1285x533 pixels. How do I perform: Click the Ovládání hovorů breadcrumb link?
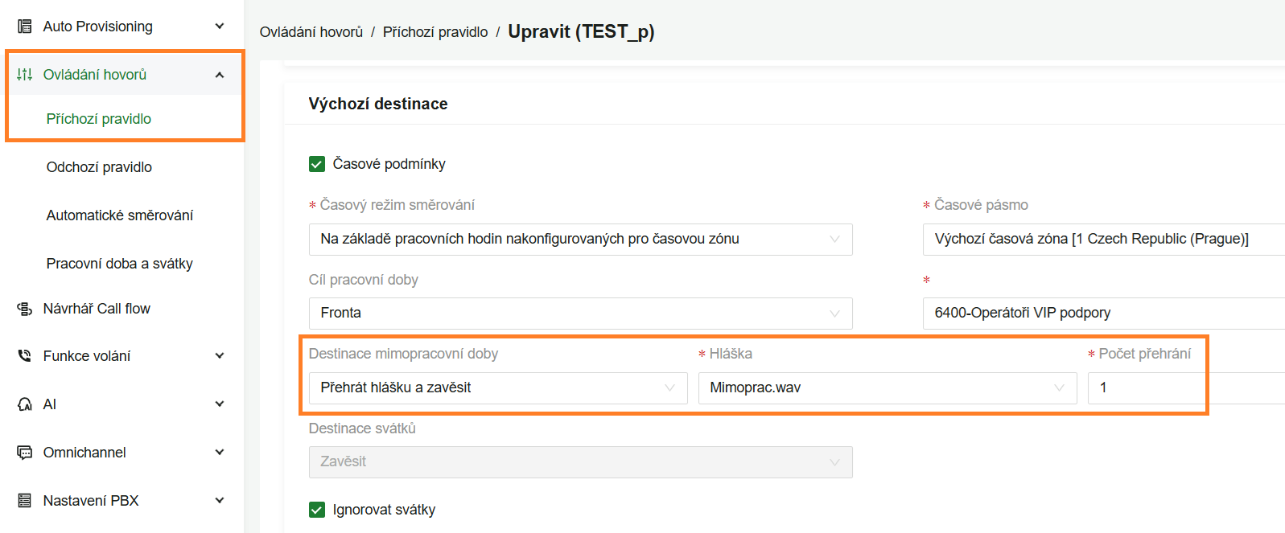point(311,32)
